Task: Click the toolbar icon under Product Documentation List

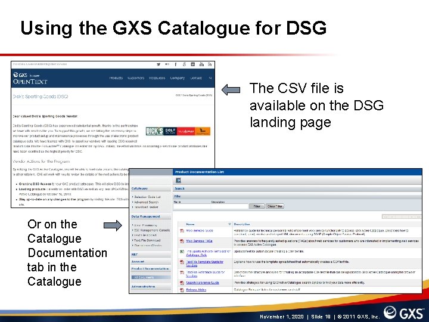Action: 178,180
